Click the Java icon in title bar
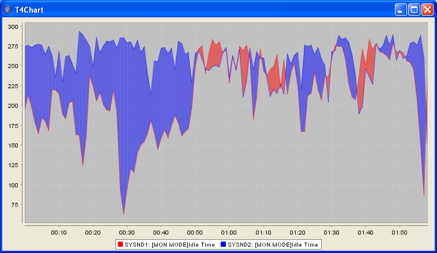Screen dimensions: 437x253 8,10
